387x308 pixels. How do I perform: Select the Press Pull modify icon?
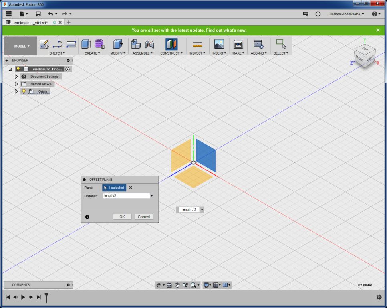click(118, 44)
